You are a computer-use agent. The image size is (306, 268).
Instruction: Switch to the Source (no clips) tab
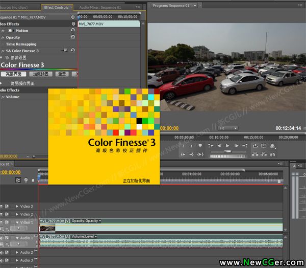click(14, 8)
